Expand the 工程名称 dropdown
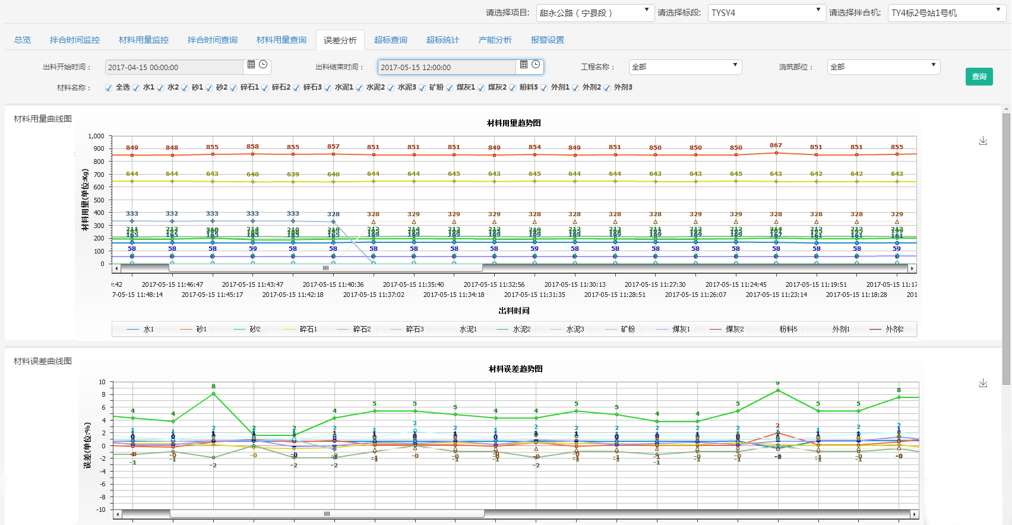 (685, 67)
